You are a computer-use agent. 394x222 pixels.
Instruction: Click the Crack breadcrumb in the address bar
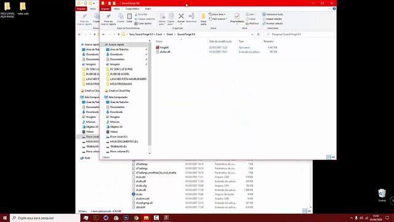click(x=170, y=35)
